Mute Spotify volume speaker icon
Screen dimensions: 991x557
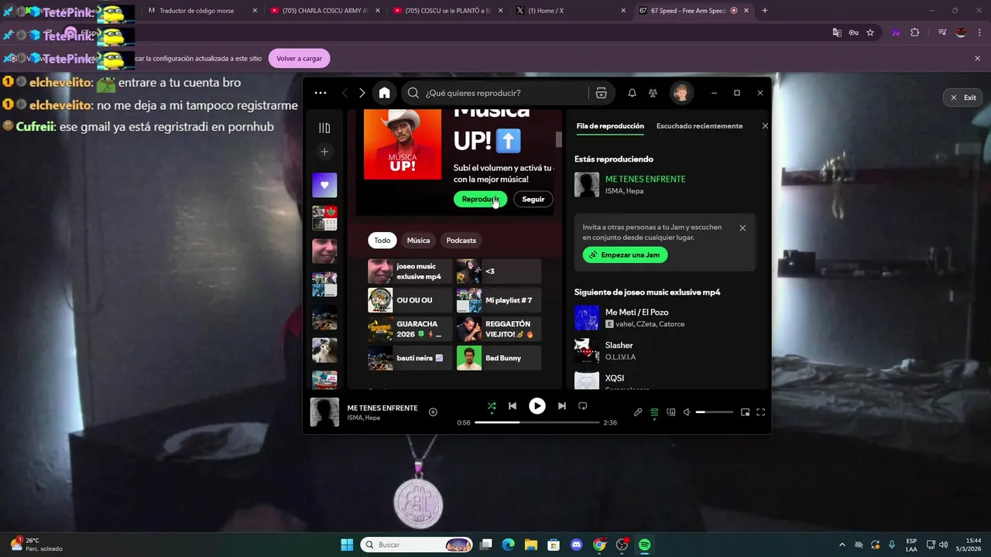pos(687,412)
